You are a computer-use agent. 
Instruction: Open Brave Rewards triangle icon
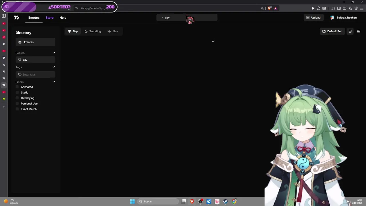275,8
